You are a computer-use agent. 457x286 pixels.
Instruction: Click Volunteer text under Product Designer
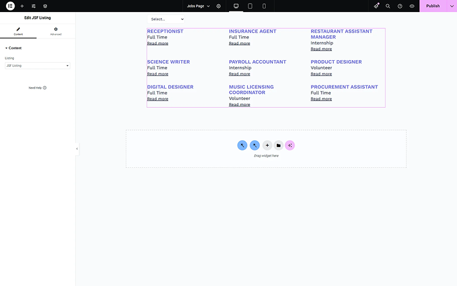coord(321,67)
